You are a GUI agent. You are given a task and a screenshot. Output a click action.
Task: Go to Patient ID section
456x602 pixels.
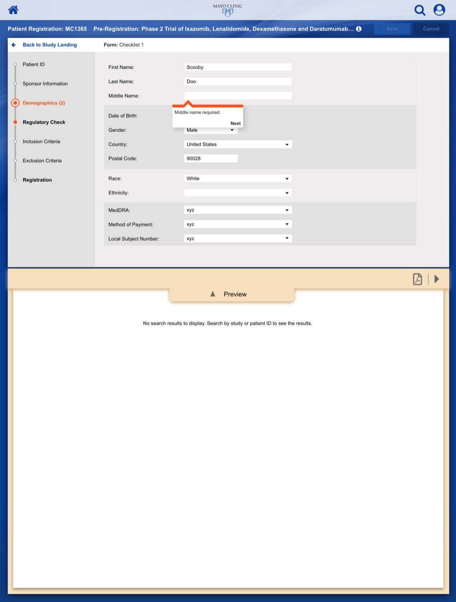point(34,64)
